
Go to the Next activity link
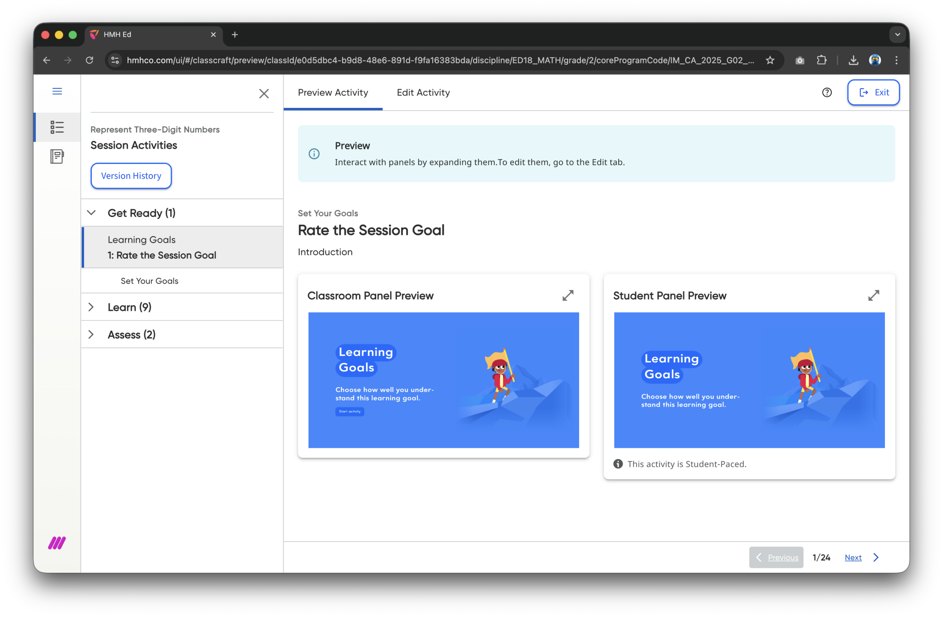853,557
